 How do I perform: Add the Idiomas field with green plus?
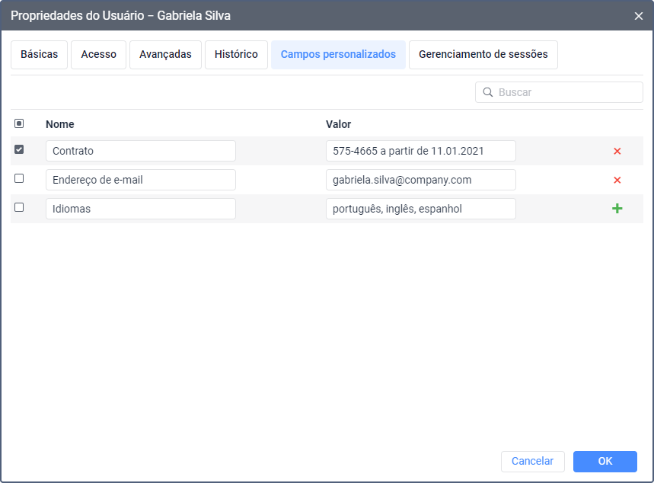point(617,209)
